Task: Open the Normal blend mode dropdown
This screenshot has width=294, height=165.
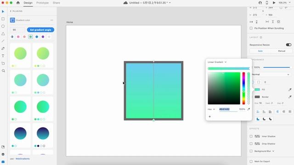Action: 271,74
